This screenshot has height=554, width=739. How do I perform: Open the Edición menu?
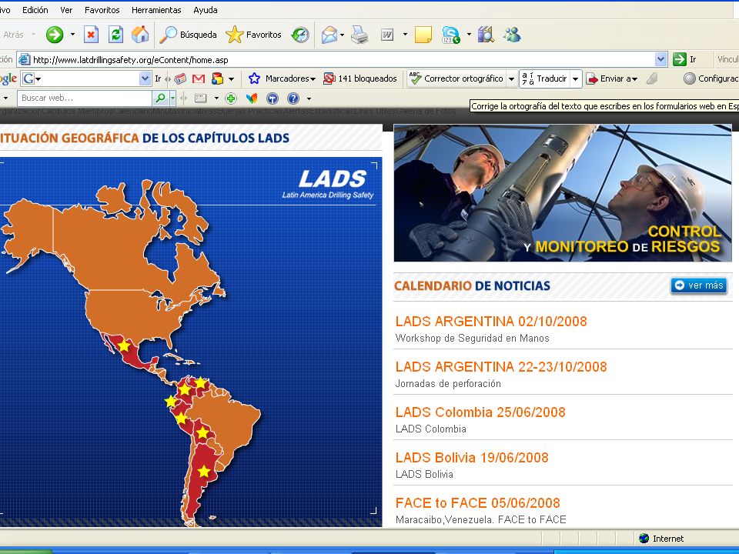[x=35, y=10]
